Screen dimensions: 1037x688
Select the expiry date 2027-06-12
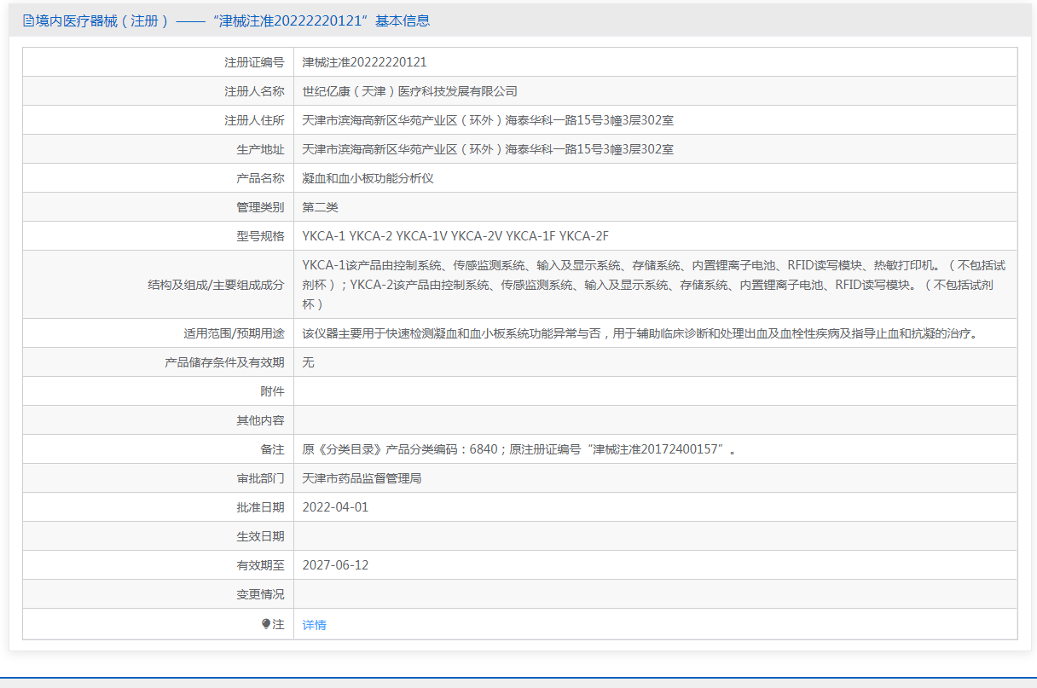coord(335,565)
